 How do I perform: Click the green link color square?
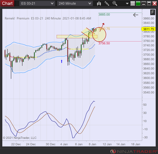138,3
